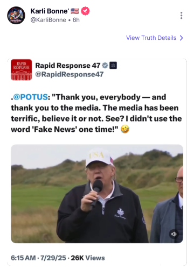The image size is (194, 269).
Task: Select the Karli Bonne' display name
Action: coord(50,11)
